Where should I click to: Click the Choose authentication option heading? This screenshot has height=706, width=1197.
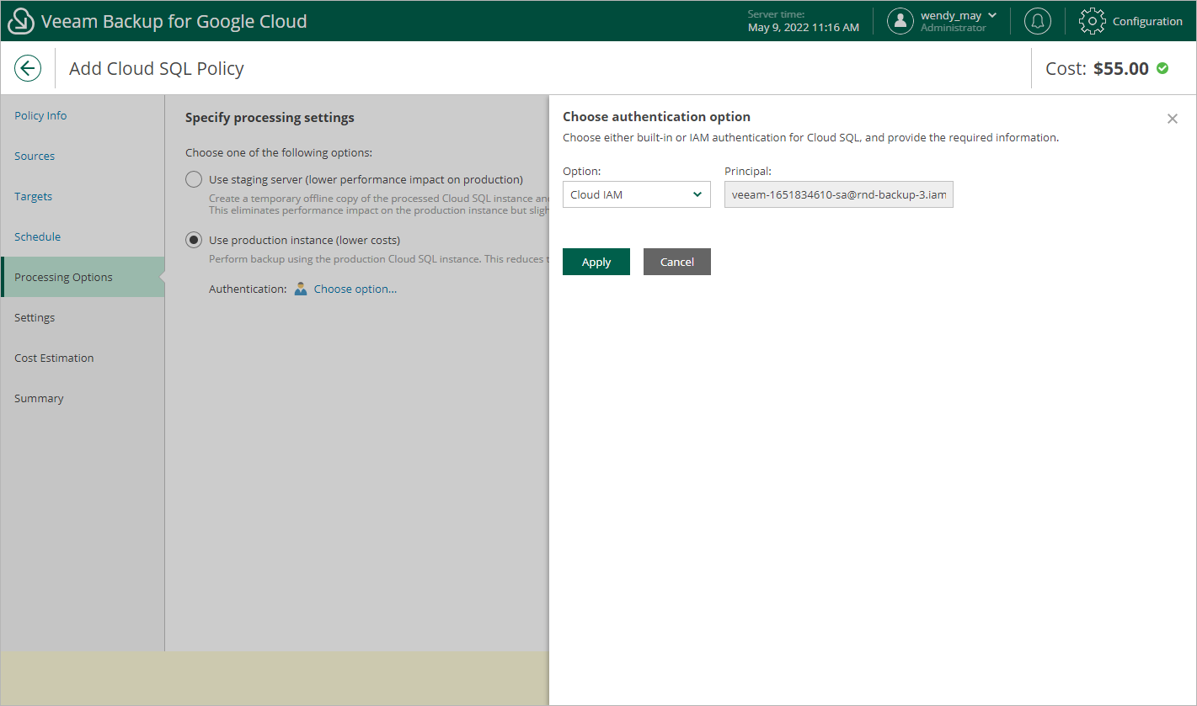pyautogui.click(x=656, y=116)
